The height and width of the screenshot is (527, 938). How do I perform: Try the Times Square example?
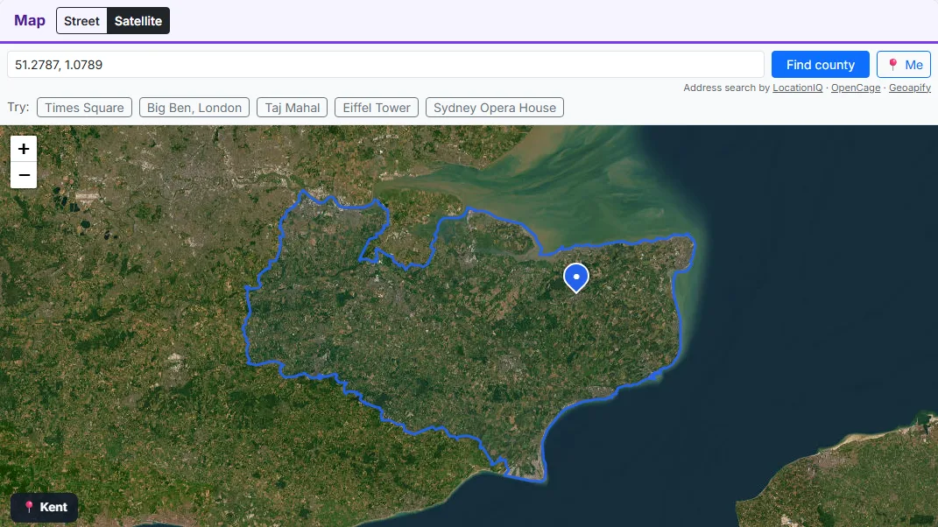click(x=84, y=108)
